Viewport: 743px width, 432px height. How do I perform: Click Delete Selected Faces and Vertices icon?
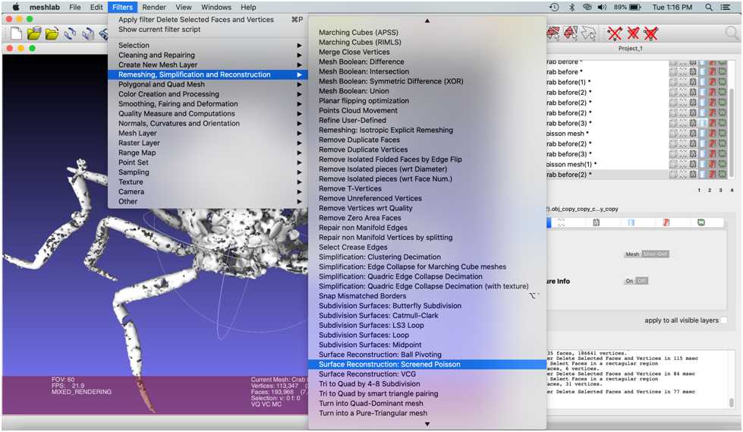coord(651,33)
